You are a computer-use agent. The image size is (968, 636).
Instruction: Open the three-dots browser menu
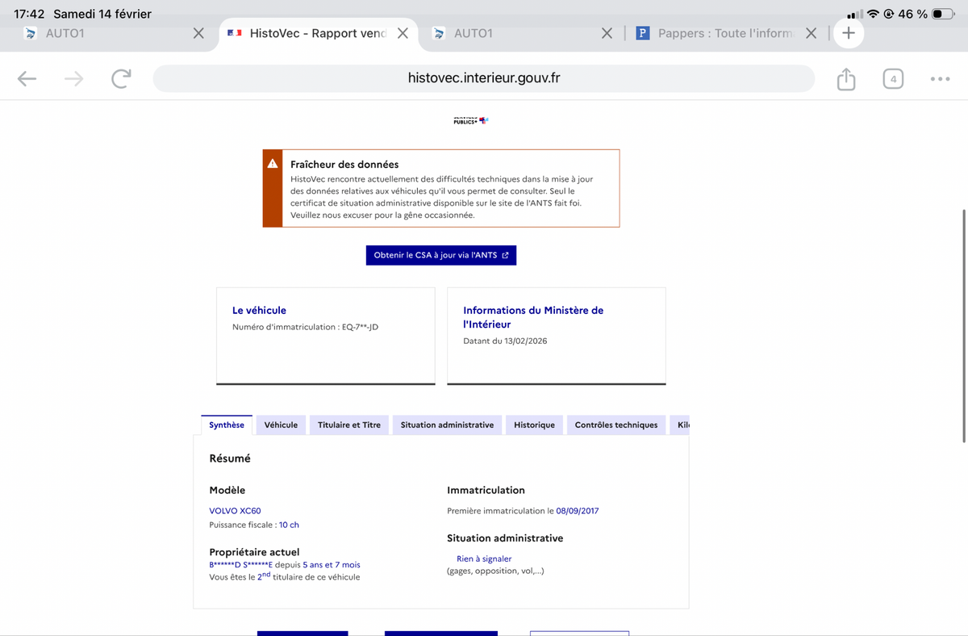pos(940,78)
